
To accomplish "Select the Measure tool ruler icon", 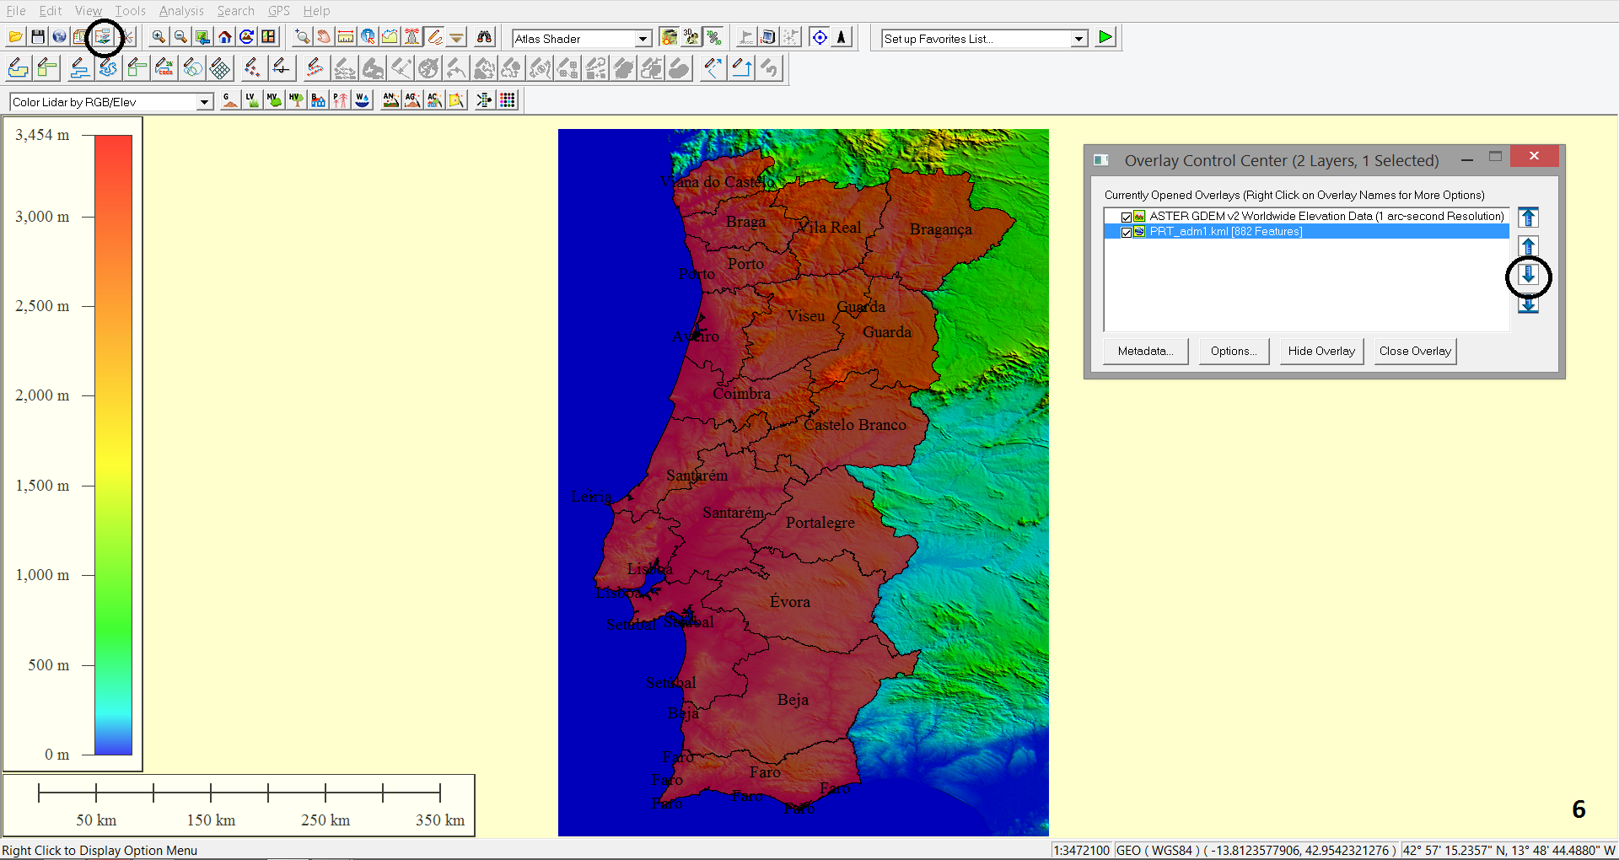I will pyautogui.click(x=346, y=37).
